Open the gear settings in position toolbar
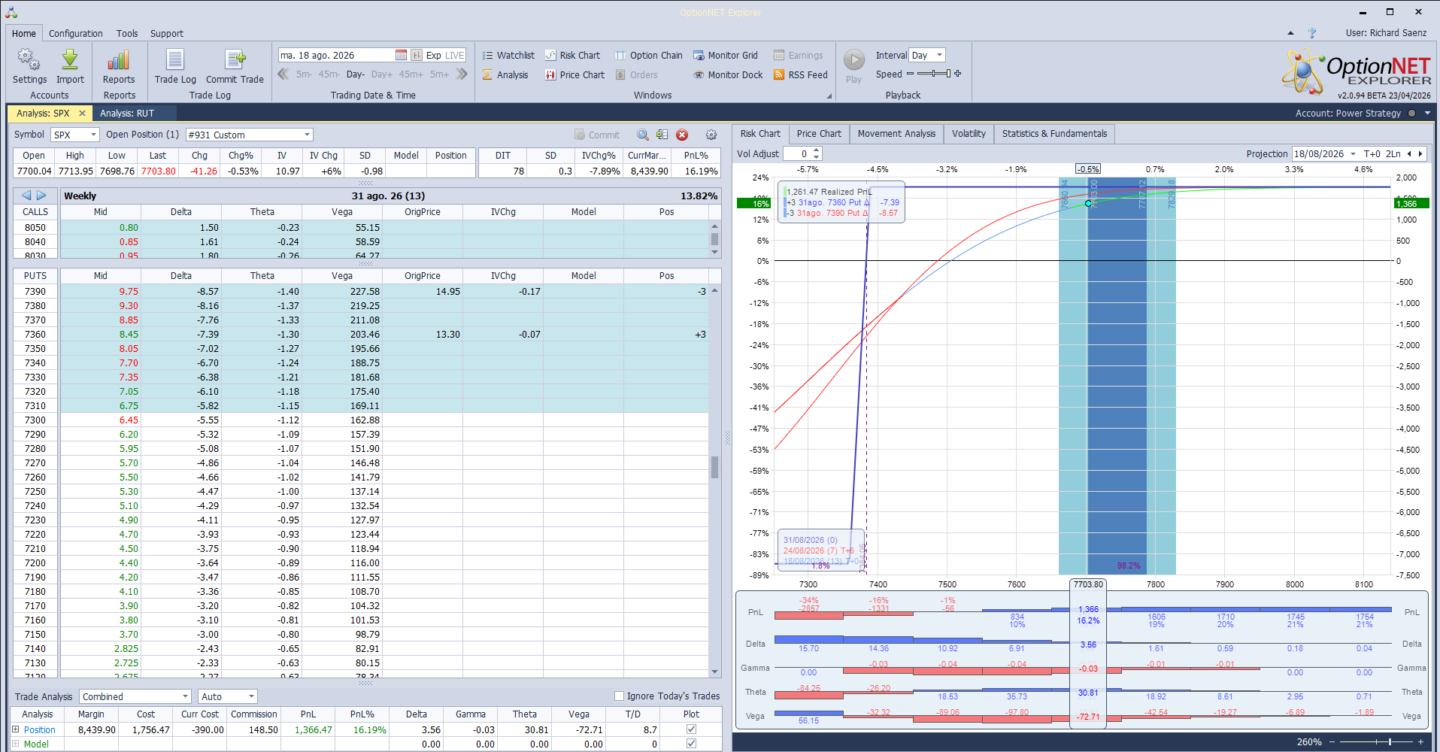The image size is (1440, 752). 711,135
